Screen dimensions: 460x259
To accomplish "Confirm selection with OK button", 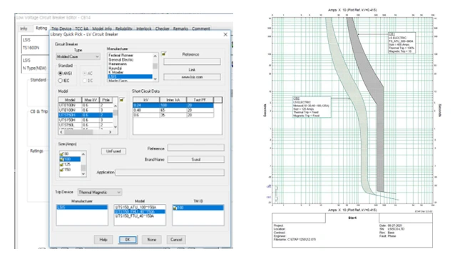I will click(x=128, y=240).
